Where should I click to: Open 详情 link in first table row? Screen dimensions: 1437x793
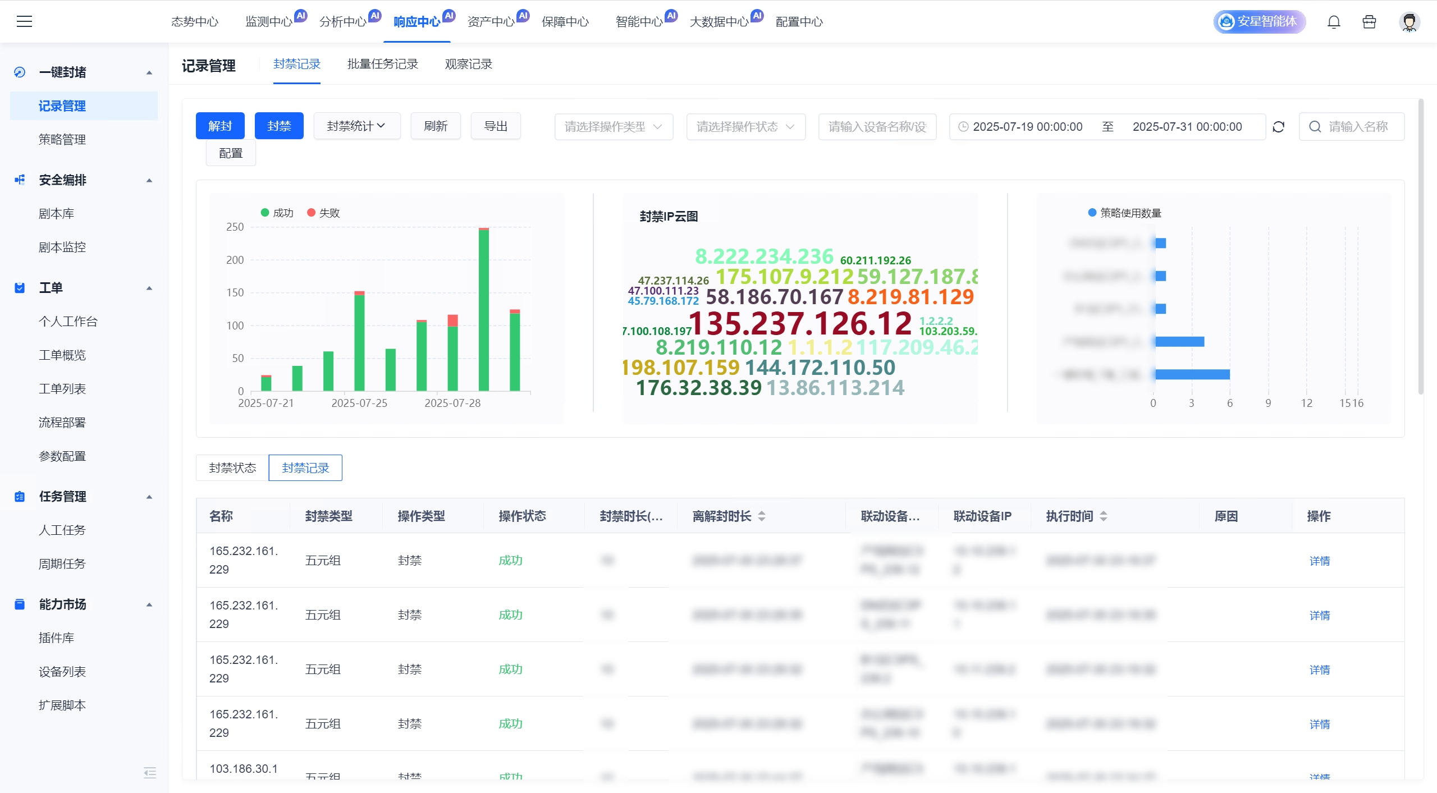(1319, 560)
